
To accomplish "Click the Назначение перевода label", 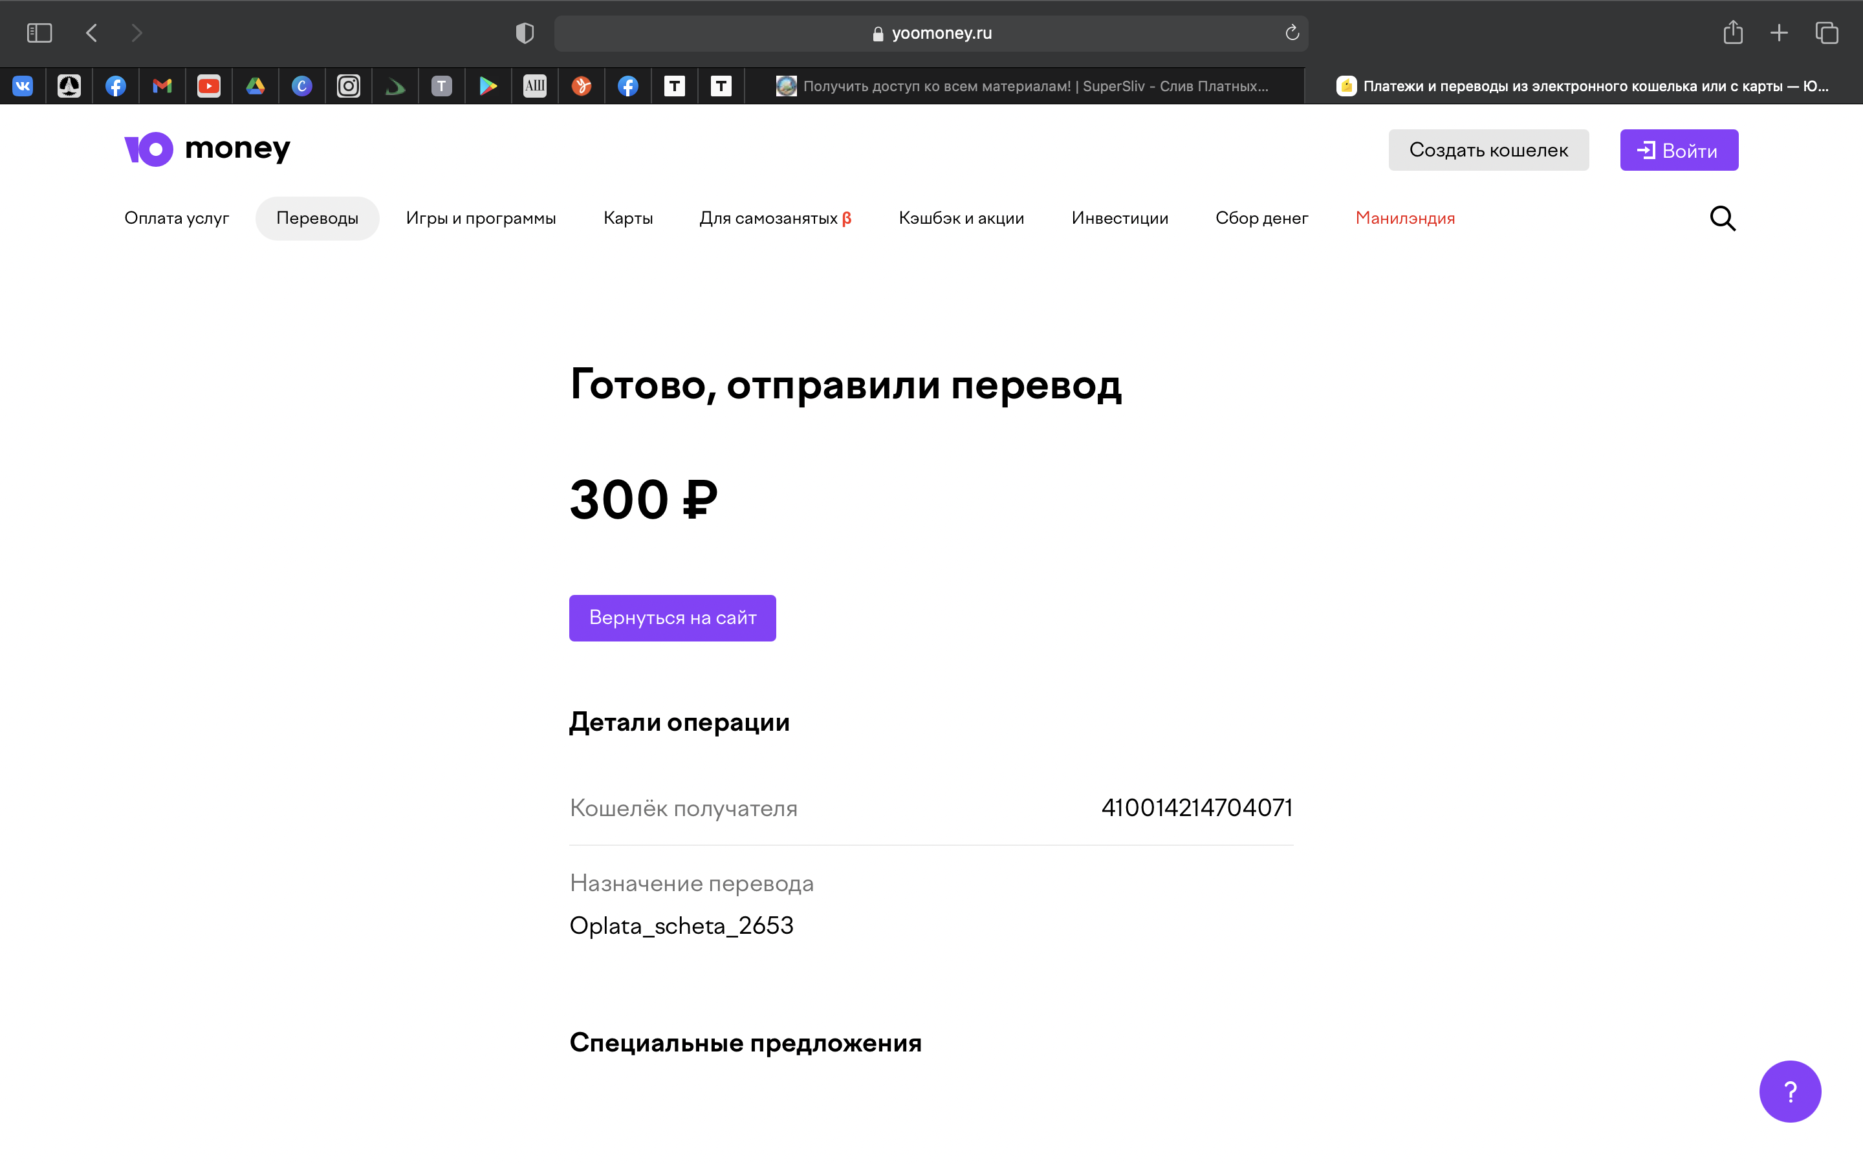I will (692, 883).
